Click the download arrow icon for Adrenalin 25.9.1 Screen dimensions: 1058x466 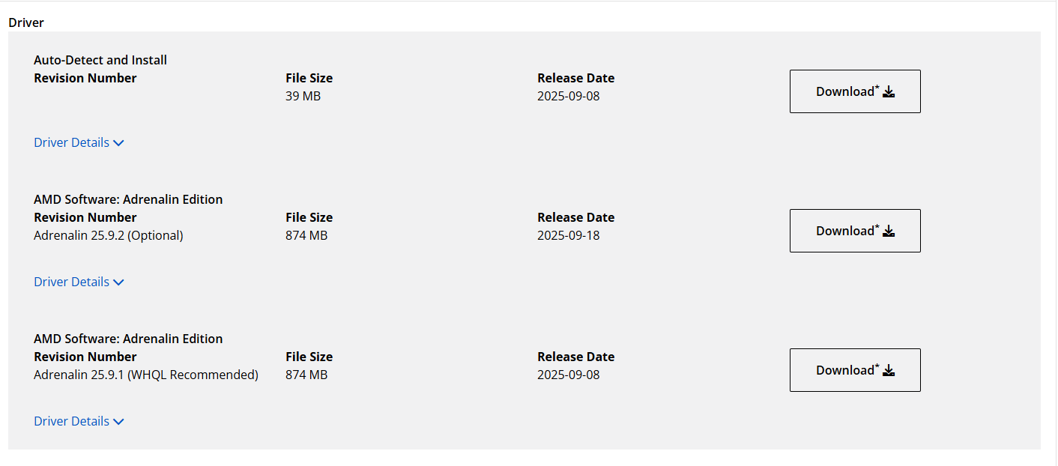(x=889, y=370)
